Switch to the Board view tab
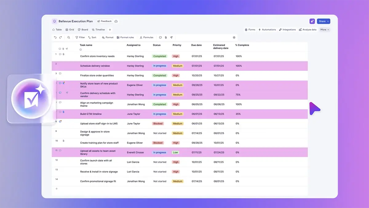 (83, 30)
